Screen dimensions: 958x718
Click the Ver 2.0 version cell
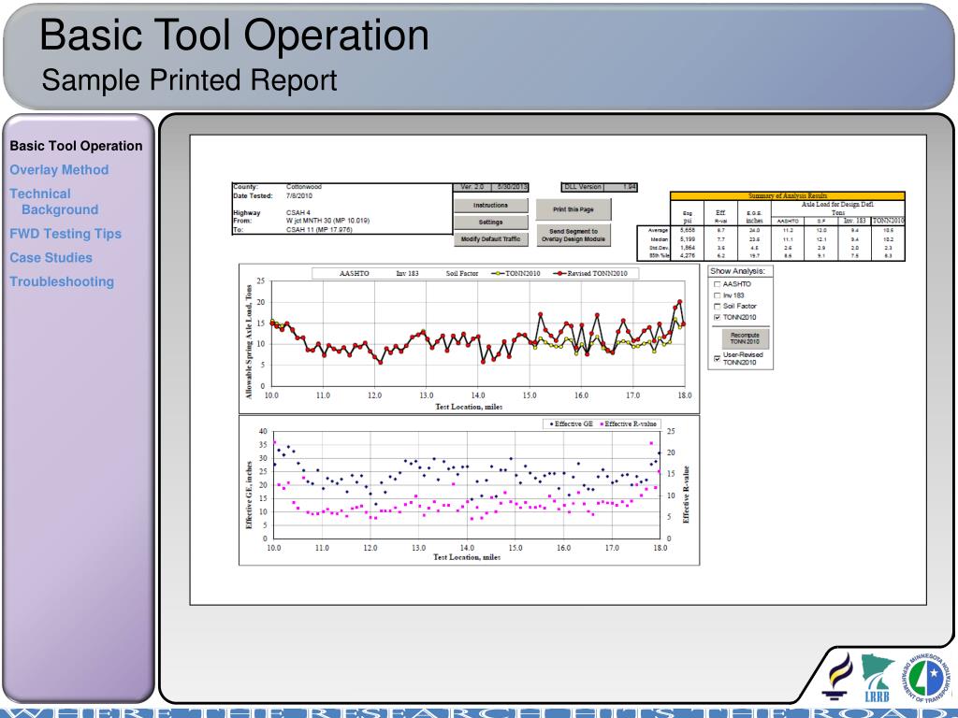coord(472,187)
